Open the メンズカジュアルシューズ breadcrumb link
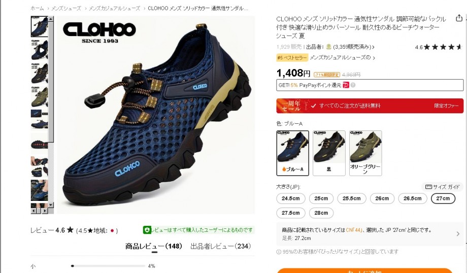 tap(114, 8)
